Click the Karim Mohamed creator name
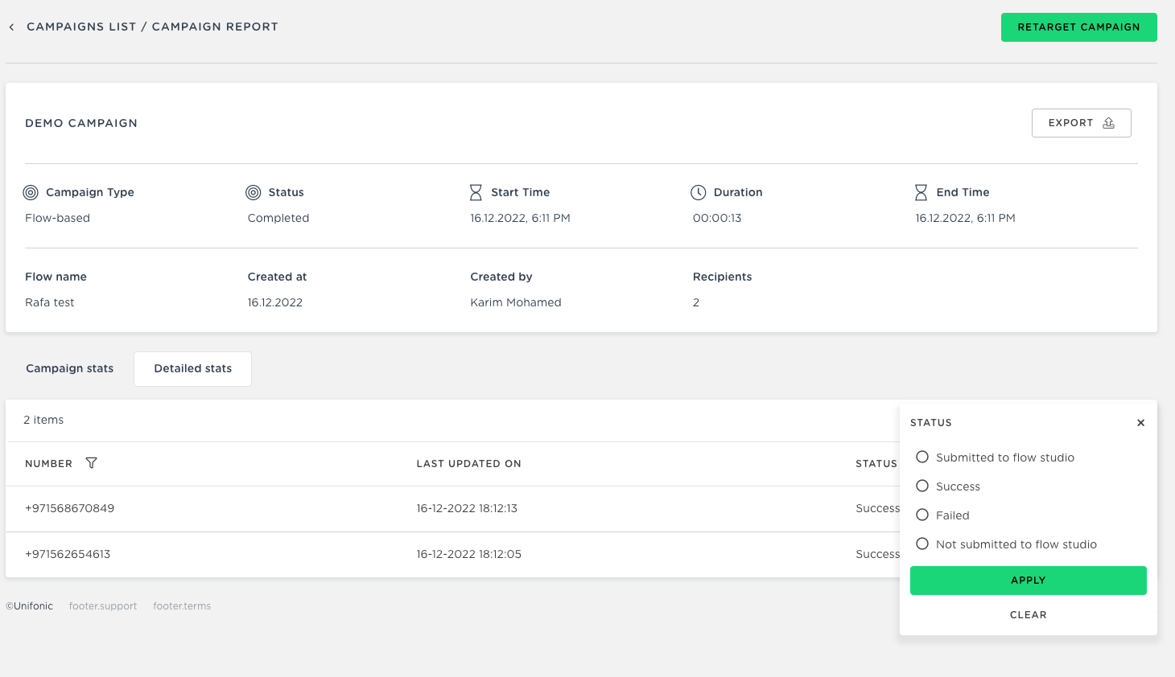The width and height of the screenshot is (1175, 677). pos(516,303)
